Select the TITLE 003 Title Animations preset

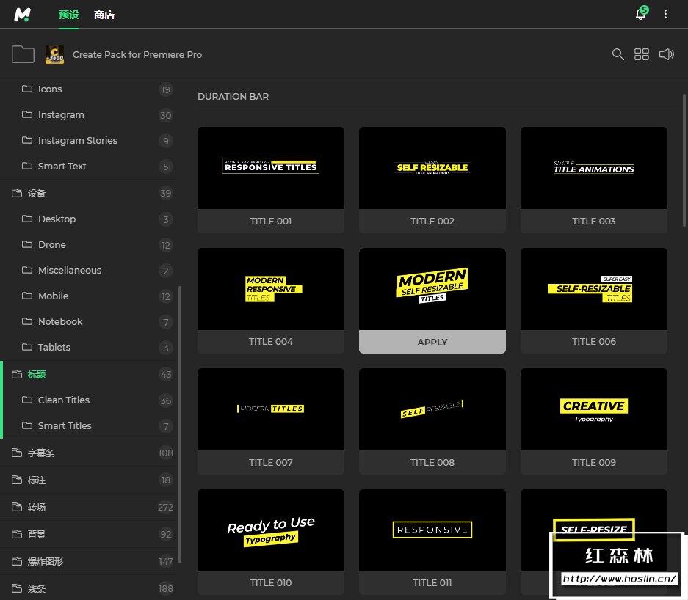click(x=594, y=180)
